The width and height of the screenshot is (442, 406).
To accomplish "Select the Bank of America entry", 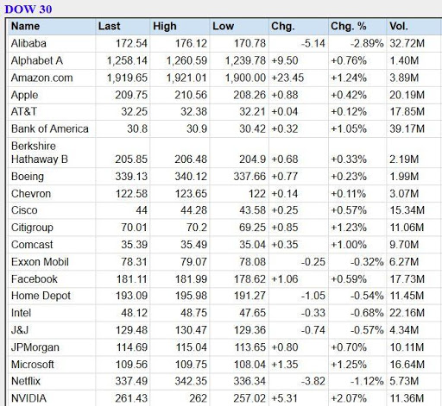I will click(50, 128).
